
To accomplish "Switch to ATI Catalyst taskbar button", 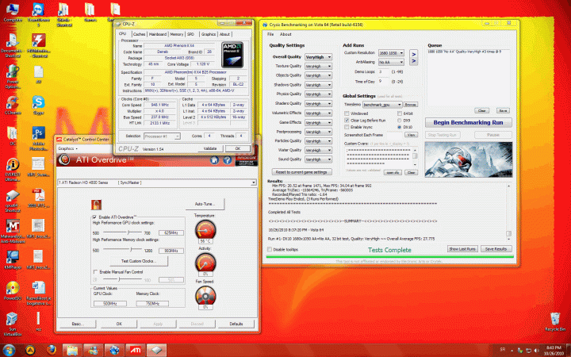I will 136,350.
